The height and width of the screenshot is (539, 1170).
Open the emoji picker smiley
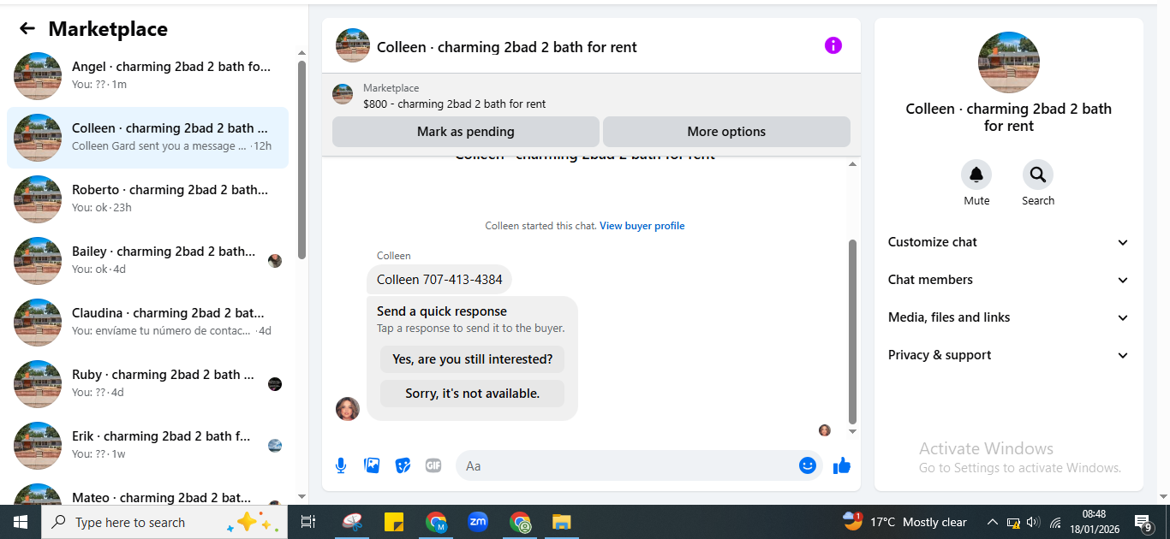807,465
